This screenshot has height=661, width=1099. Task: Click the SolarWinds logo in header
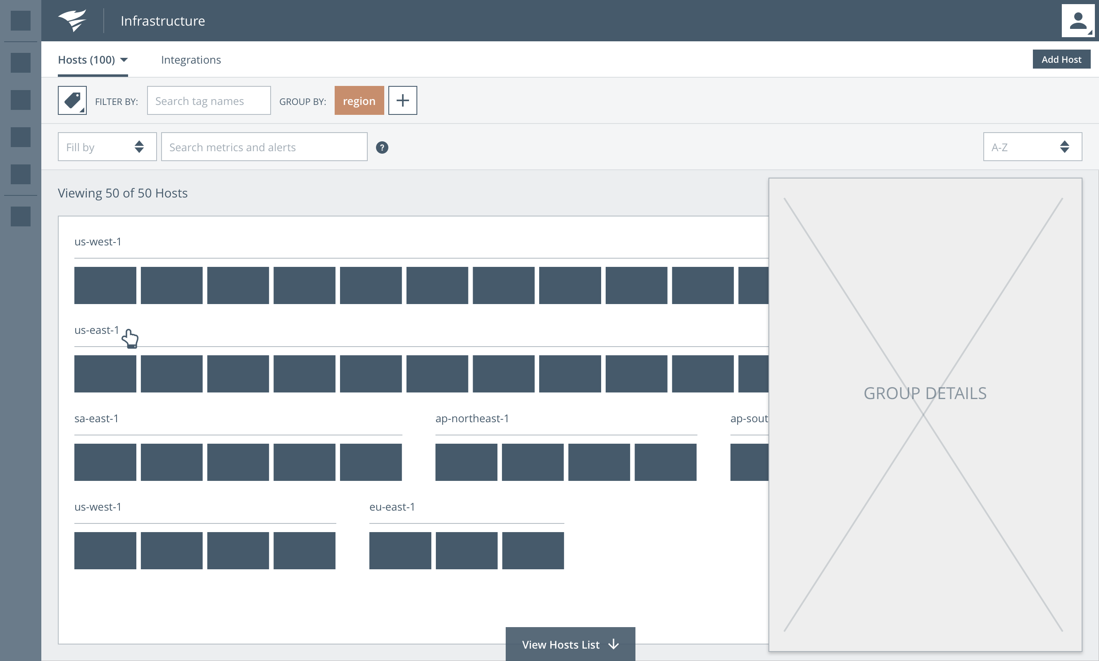[x=72, y=21]
